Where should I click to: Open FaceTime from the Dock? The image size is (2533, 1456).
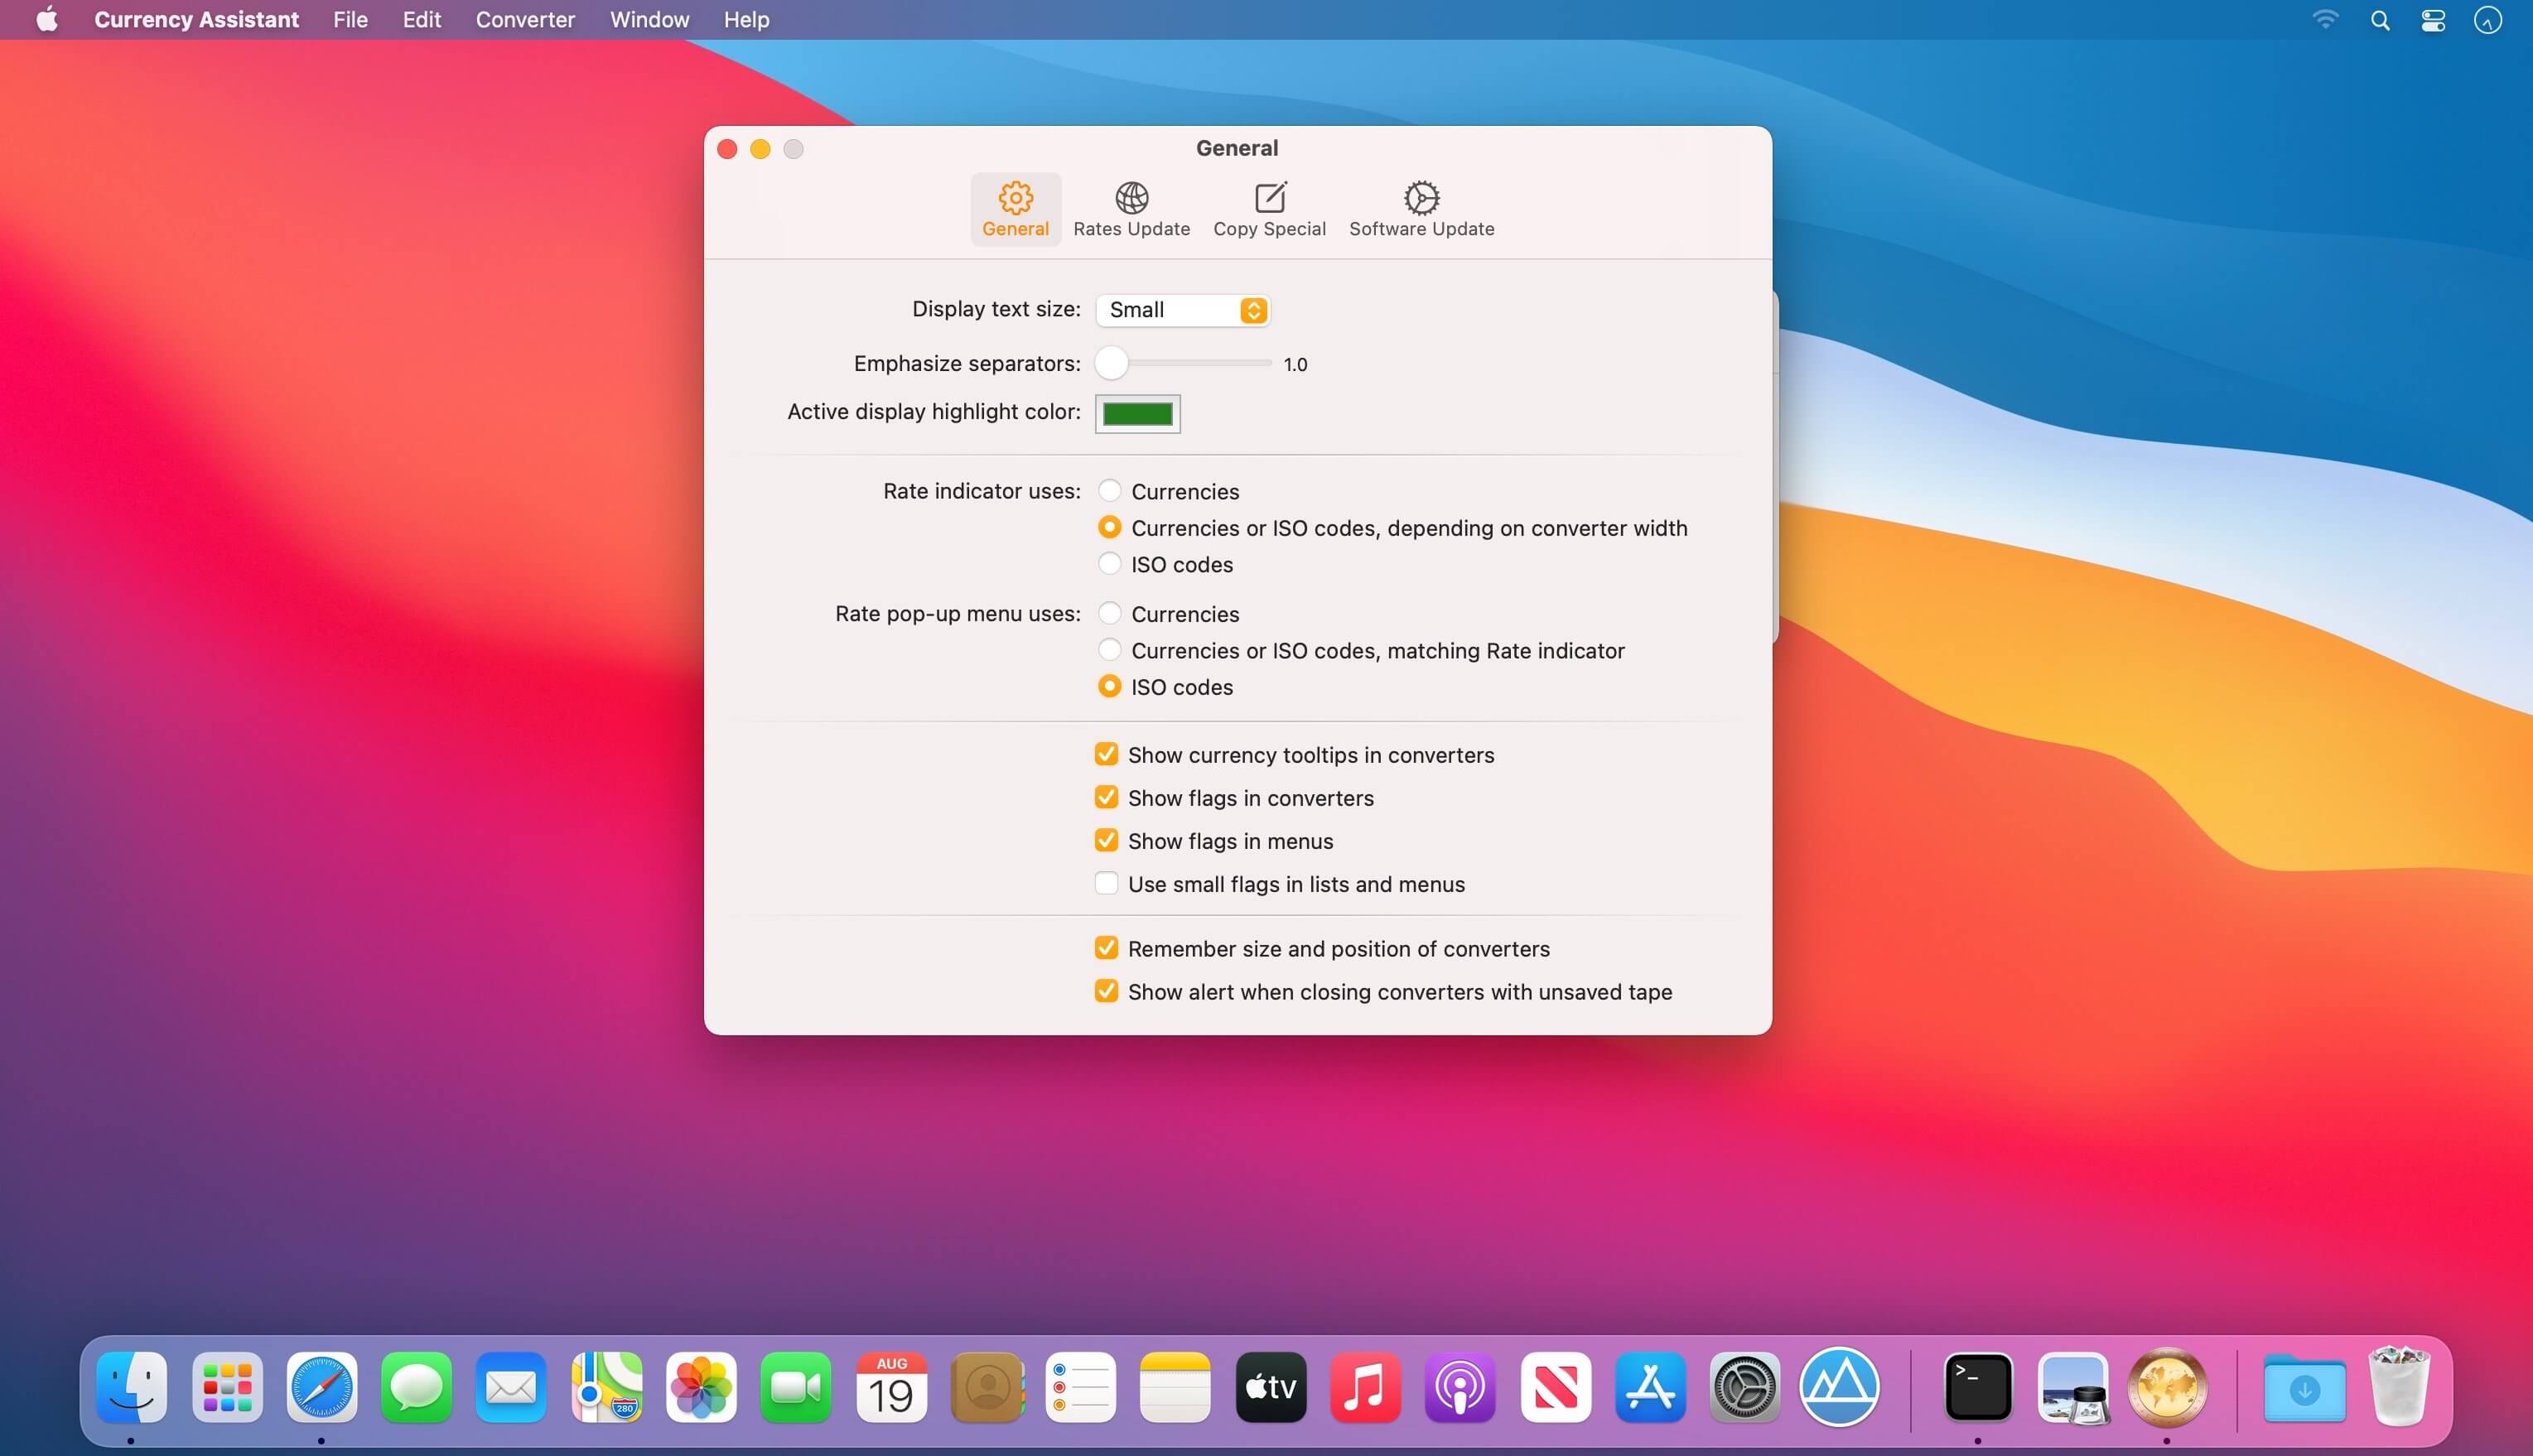796,1387
